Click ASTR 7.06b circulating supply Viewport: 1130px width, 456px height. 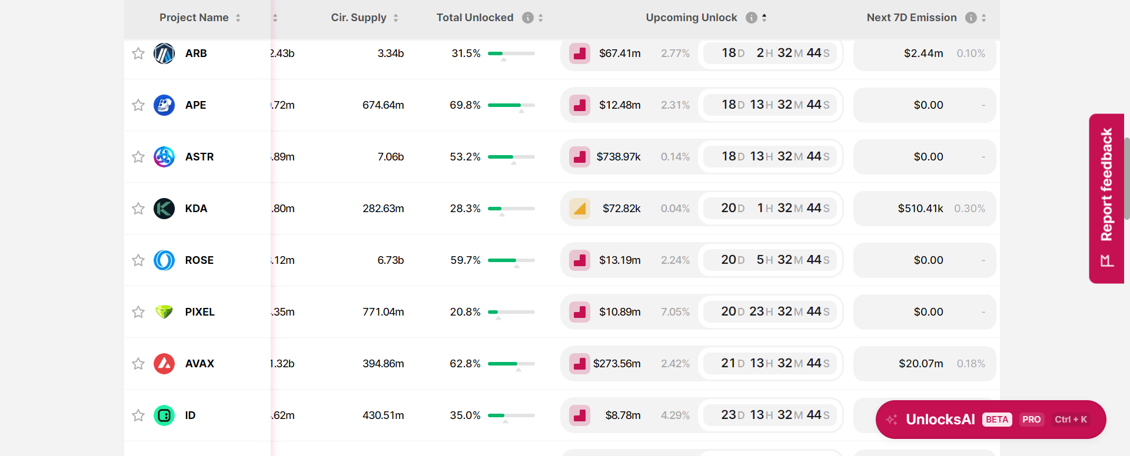(x=391, y=157)
